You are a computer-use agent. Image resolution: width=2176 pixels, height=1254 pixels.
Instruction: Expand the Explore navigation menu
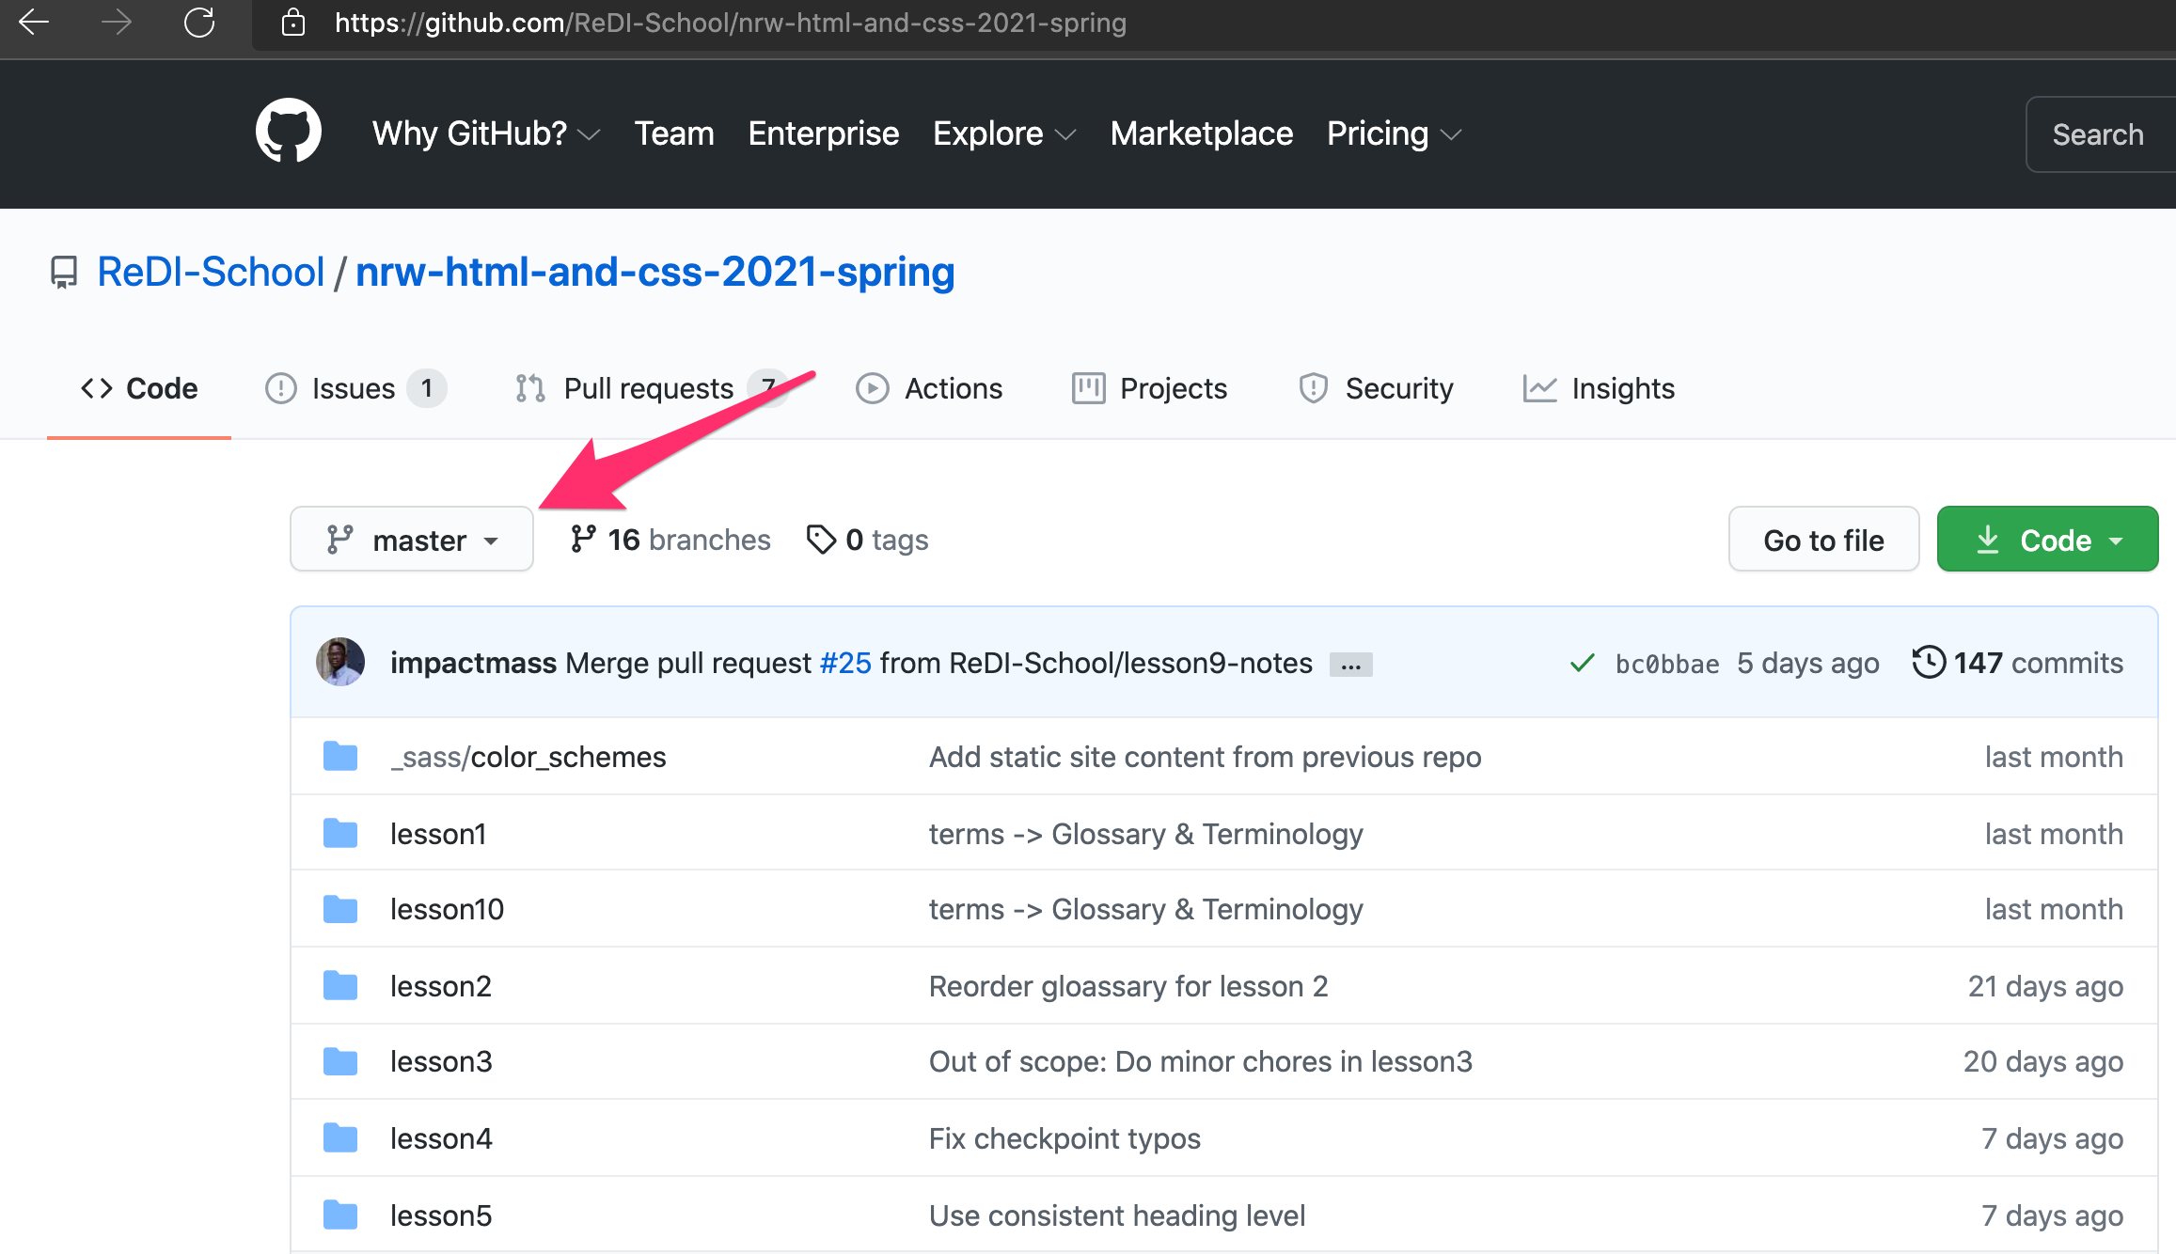click(1003, 133)
